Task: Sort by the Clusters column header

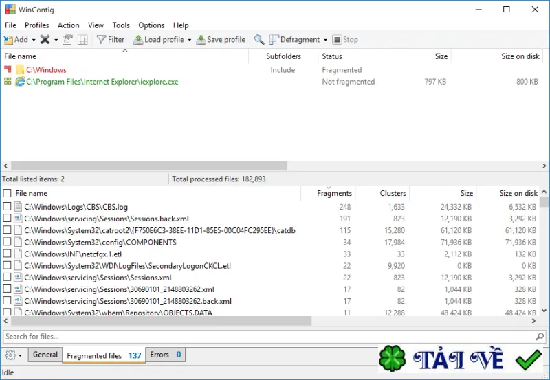Action: 383,193
